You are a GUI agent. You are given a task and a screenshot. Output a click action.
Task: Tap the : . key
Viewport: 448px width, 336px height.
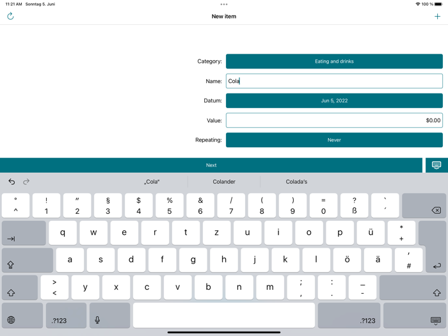point(332,287)
